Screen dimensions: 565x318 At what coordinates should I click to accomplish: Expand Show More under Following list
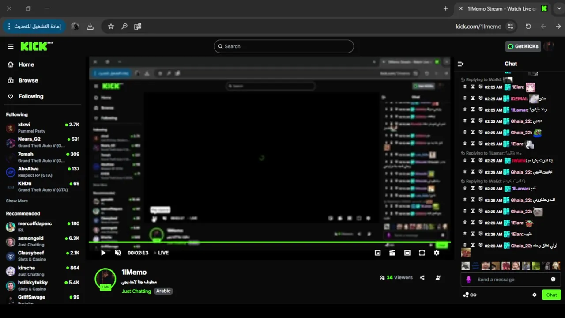[x=17, y=201]
